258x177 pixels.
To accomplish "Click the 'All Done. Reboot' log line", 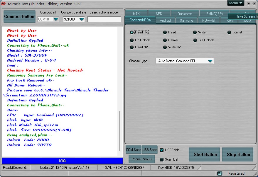I will [26, 85].
